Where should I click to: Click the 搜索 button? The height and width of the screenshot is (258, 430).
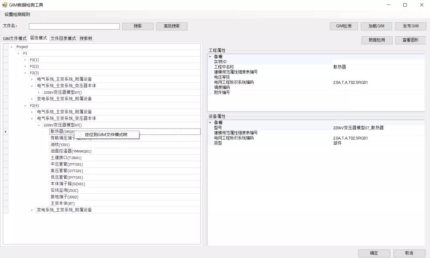pos(138,26)
